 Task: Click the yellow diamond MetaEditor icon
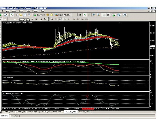point(48,15)
